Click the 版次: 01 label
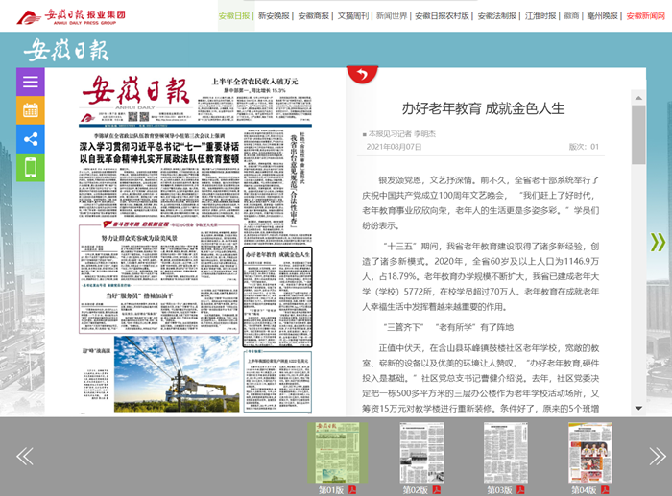672x496 pixels. click(584, 147)
